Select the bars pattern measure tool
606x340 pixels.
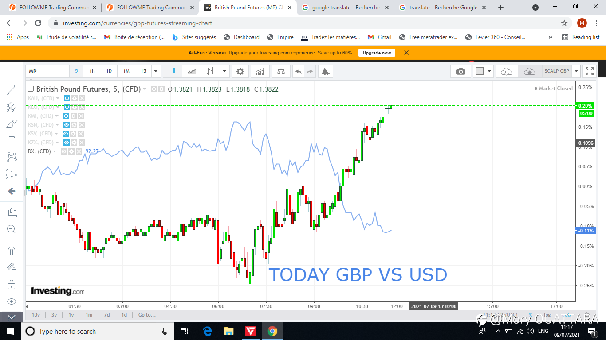[12, 213]
